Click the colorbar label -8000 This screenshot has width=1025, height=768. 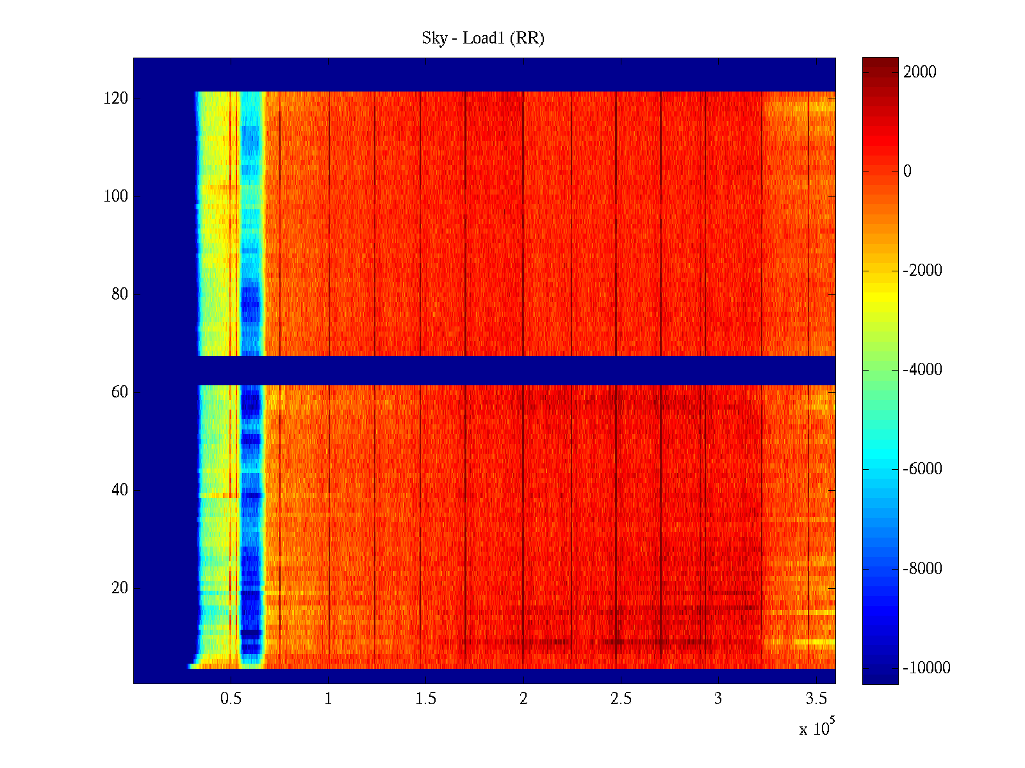click(x=922, y=569)
